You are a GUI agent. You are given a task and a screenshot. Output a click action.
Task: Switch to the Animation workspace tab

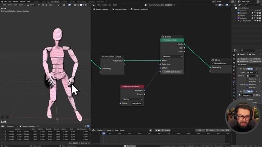[x=101, y=2]
